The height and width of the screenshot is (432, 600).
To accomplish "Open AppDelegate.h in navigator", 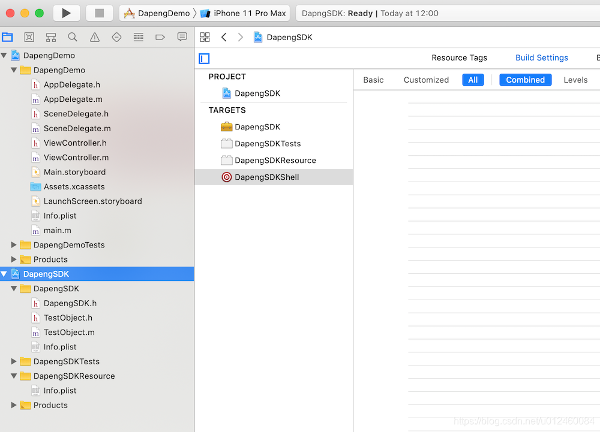I will [71, 84].
